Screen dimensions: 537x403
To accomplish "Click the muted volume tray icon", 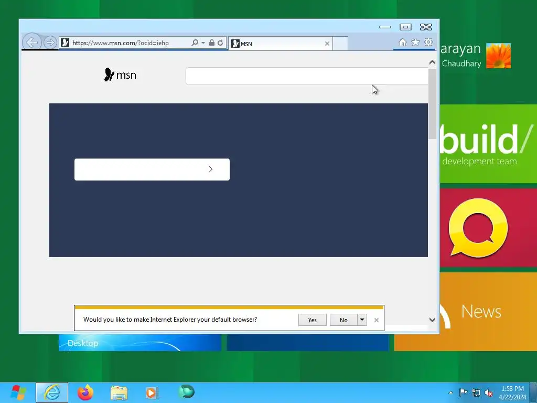I will click(x=489, y=393).
